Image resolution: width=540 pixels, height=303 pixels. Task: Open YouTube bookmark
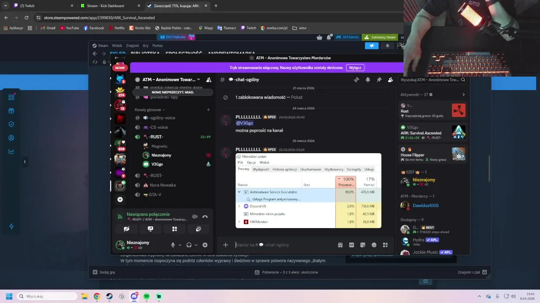[x=69, y=28]
